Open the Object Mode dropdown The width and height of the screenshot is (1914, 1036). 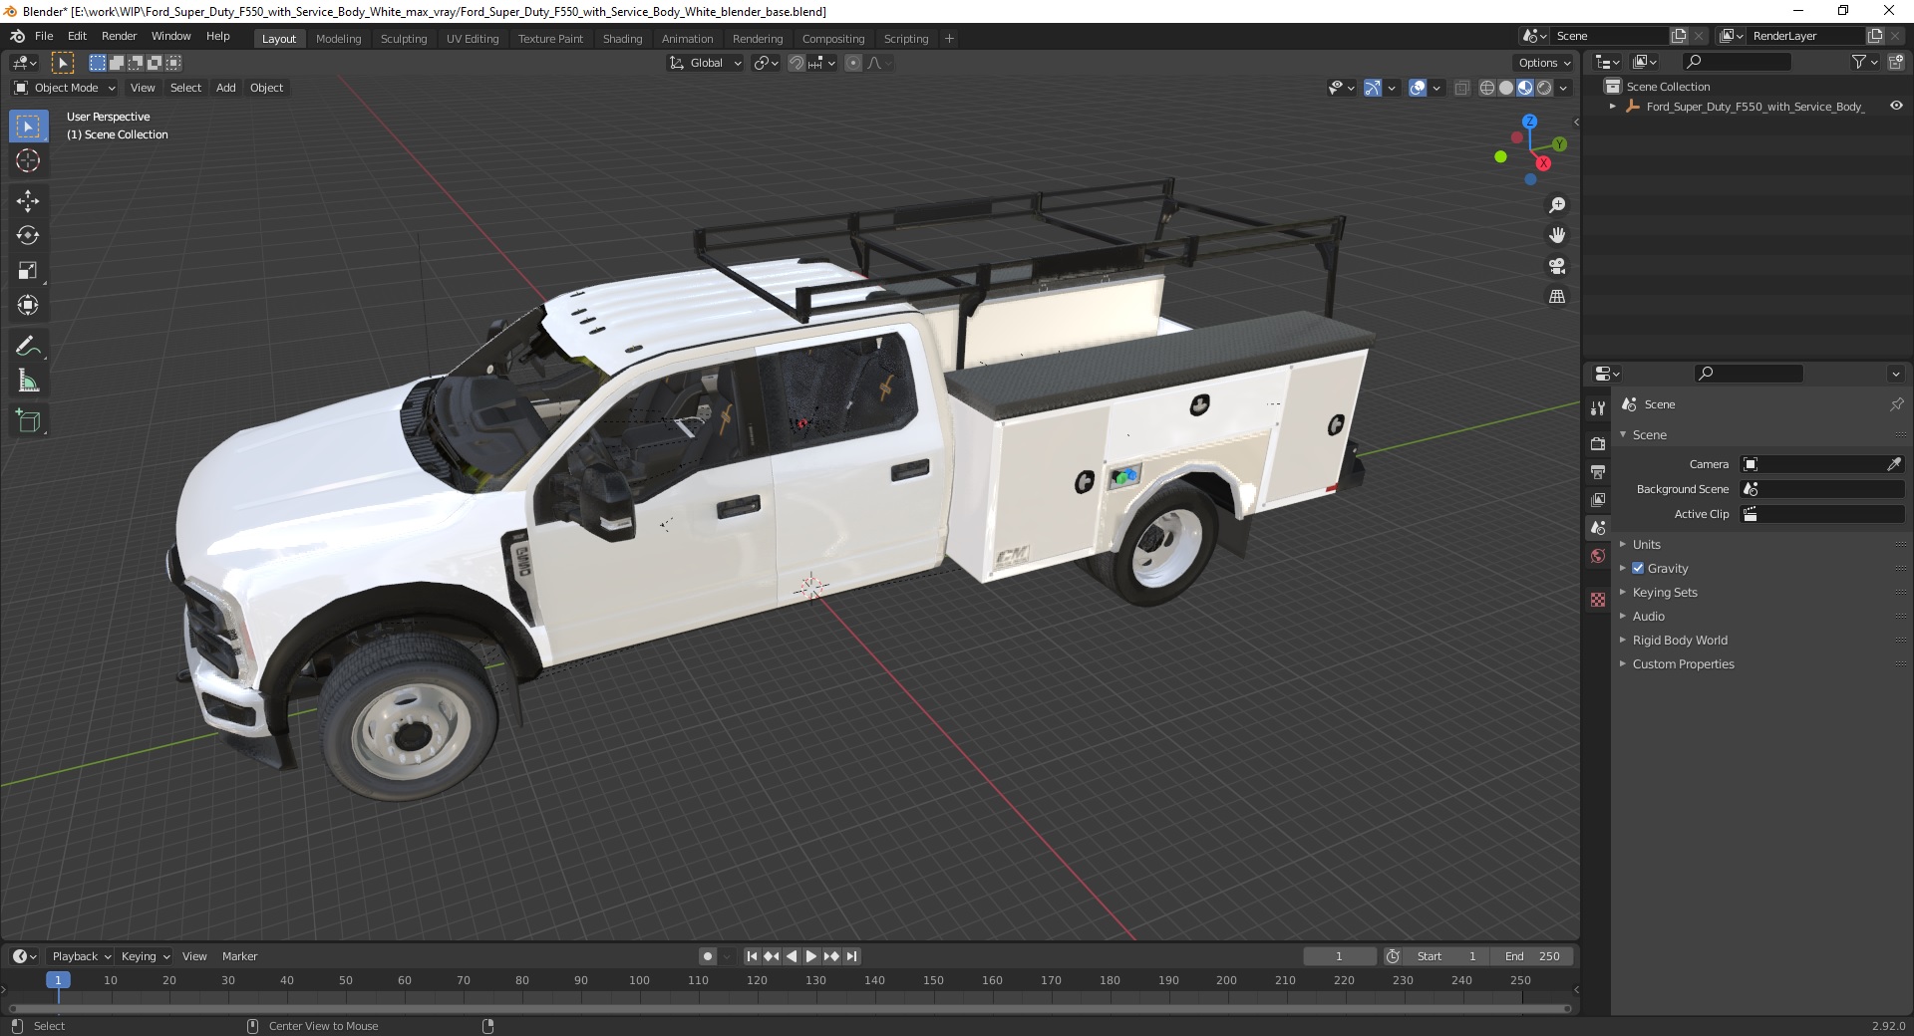pyautogui.click(x=65, y=88)
